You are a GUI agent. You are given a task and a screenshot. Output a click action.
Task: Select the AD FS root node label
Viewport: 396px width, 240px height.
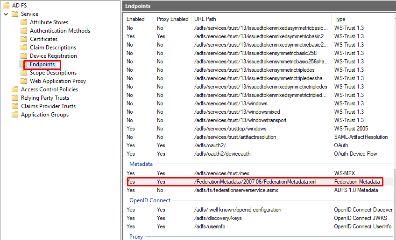click(x=20, y=5)
